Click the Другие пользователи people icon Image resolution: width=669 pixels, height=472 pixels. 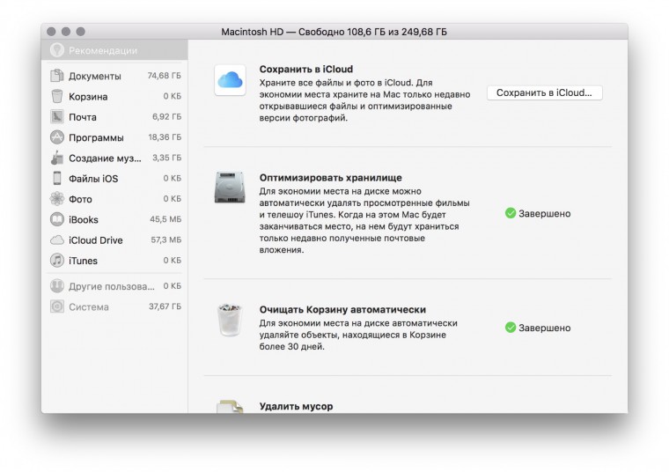point(56,286)
